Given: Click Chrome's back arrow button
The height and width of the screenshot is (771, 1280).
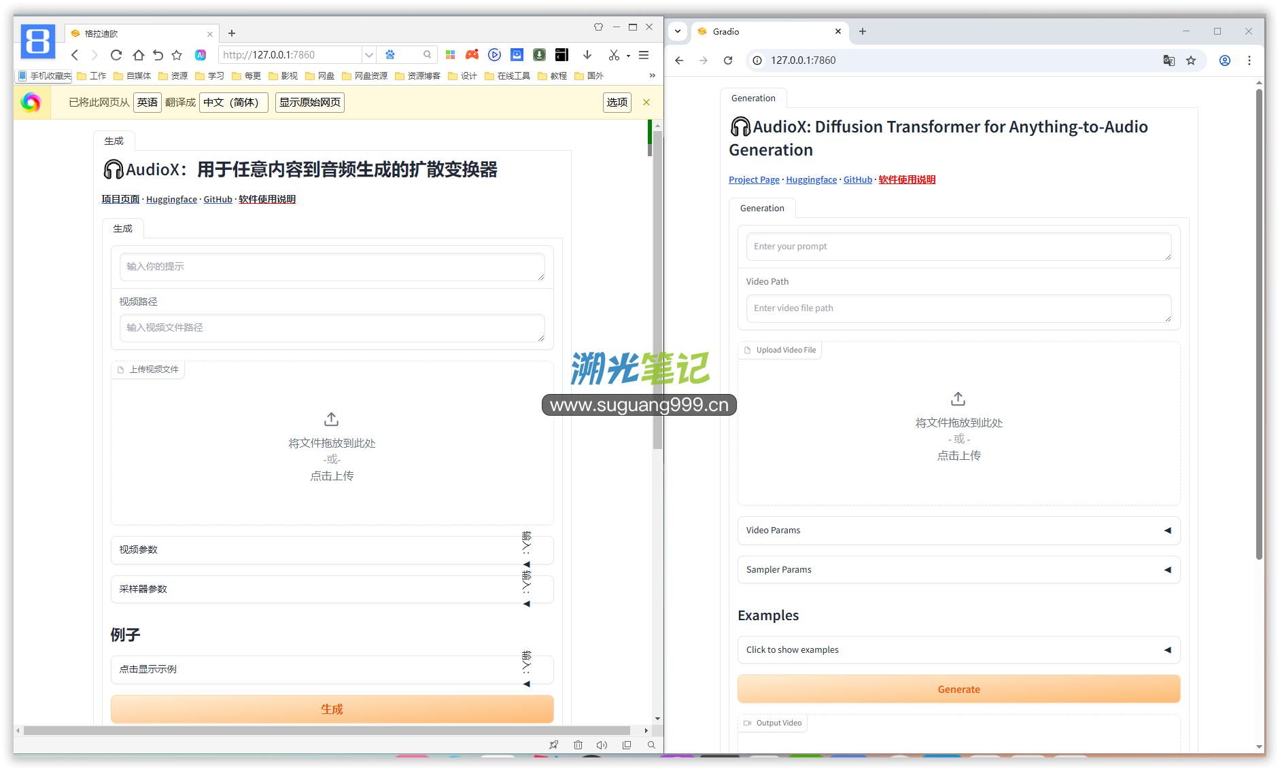Looking at the screenshot, I should pos(679,60).
